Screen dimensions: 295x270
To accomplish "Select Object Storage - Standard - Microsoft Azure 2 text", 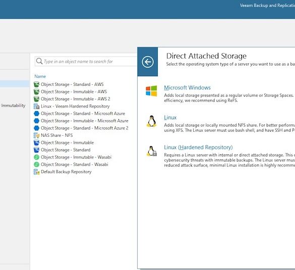I will (85, 128).
